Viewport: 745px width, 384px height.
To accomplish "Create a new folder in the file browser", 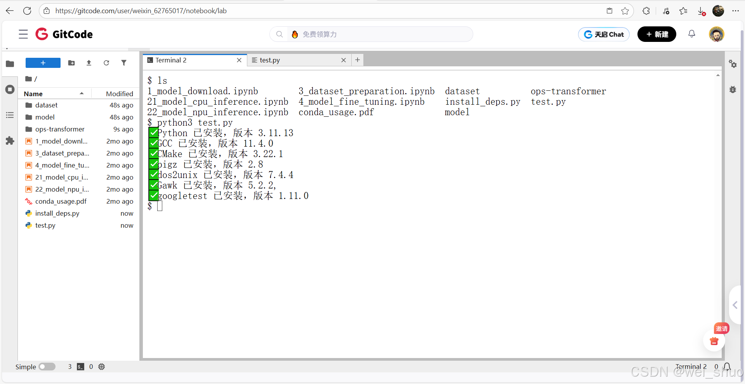I will pos(71,63).
